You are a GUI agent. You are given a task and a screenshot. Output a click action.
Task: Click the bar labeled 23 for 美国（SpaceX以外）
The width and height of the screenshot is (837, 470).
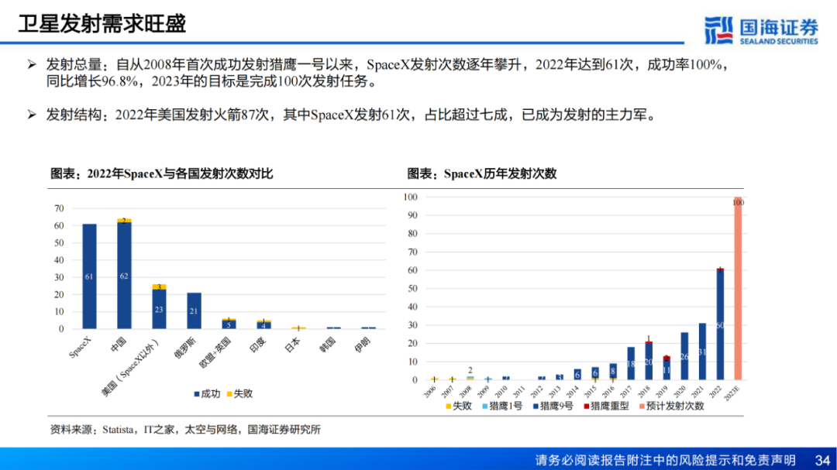click(x=159, y=309)
